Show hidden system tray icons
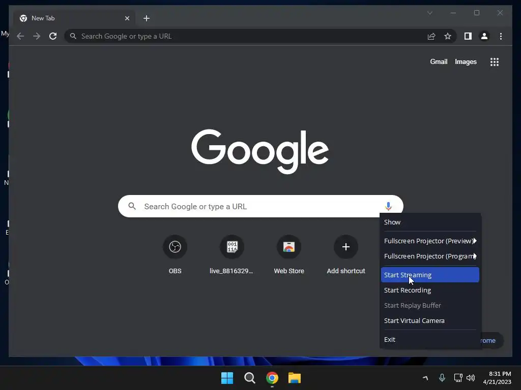The image size is (521, 390). 425,378
